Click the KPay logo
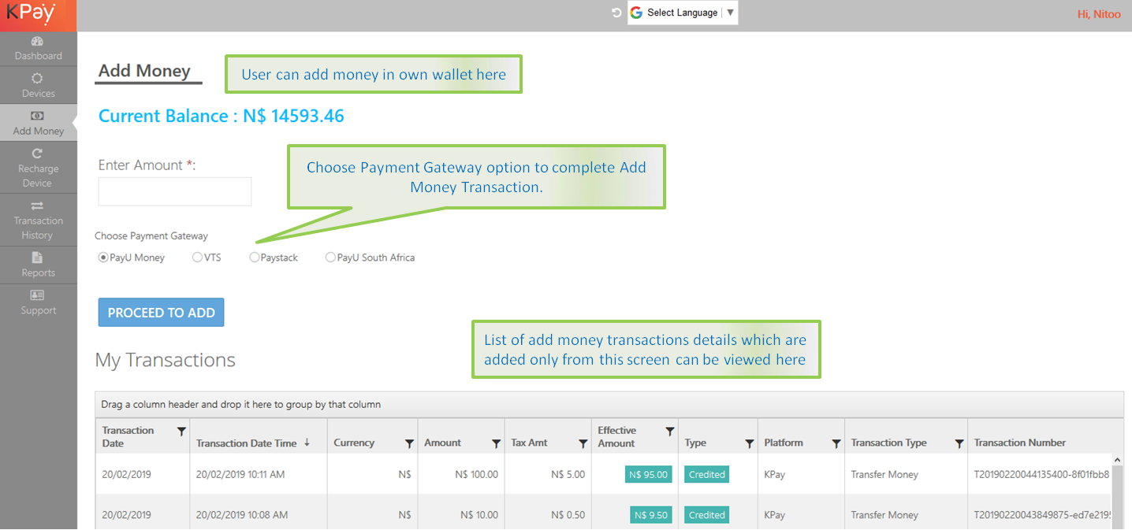1132x530 pixels. point(32,14)
